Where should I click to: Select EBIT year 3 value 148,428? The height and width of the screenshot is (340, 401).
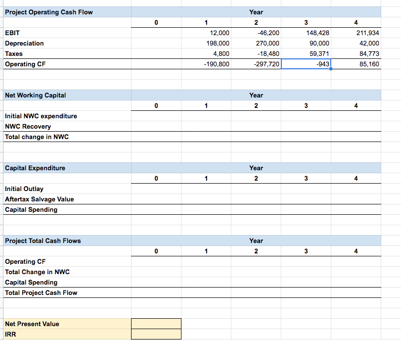317,33
